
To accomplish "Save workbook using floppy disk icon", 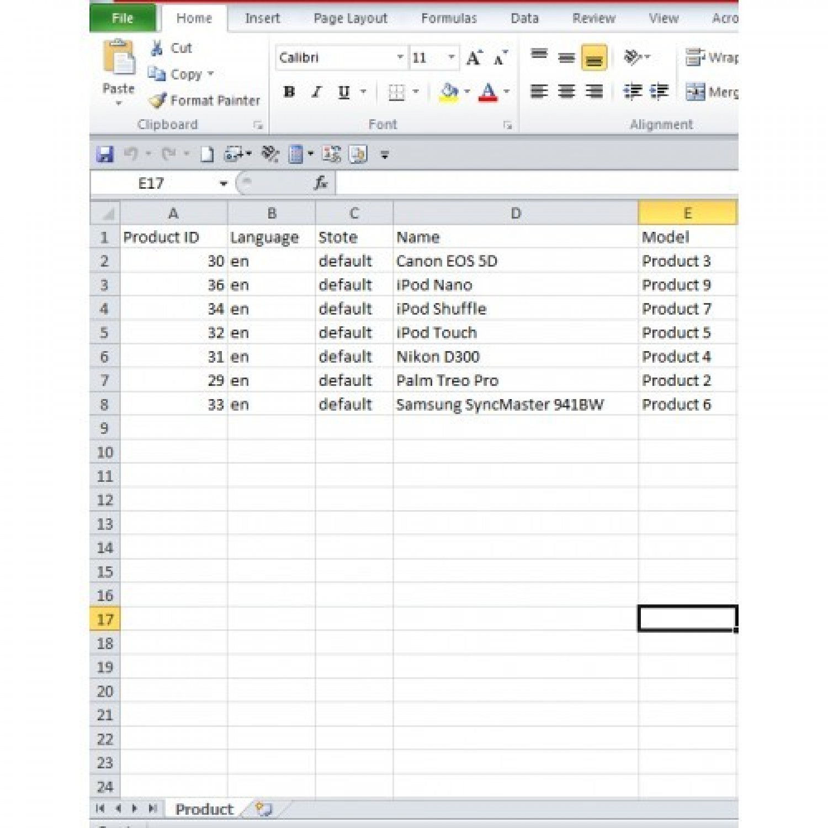I will [105, 155].
